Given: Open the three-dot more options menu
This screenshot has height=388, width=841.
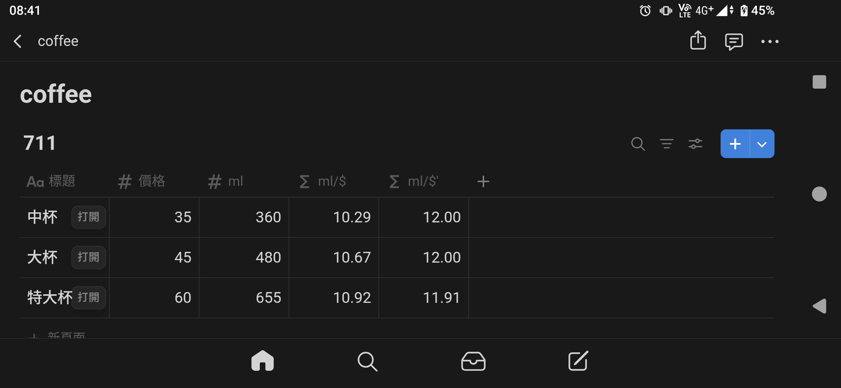Looking at the screenshot, I should point(770,42).
